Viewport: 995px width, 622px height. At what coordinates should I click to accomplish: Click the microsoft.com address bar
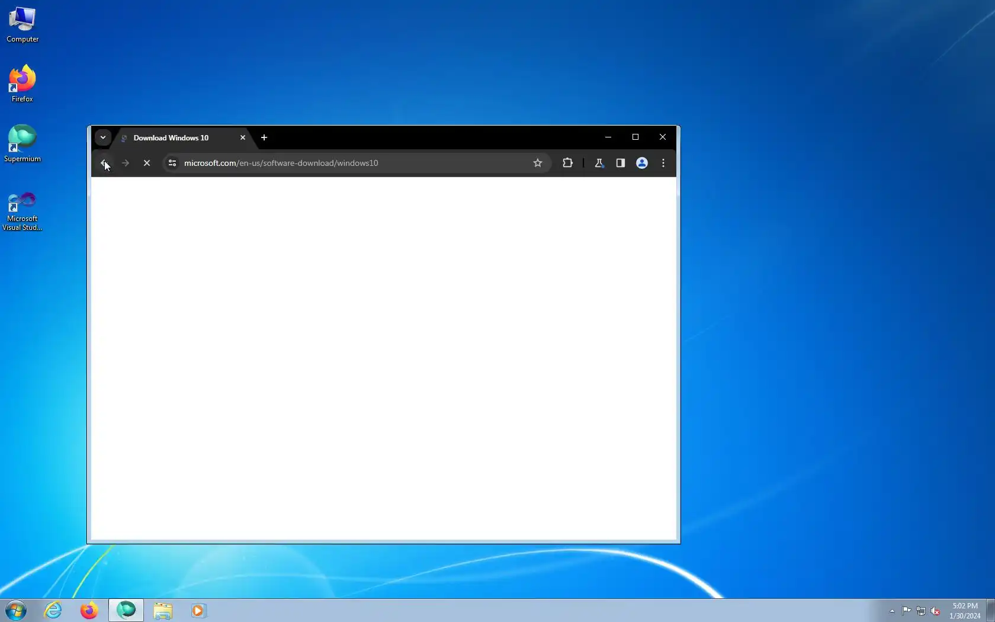[x=355, y=163]
